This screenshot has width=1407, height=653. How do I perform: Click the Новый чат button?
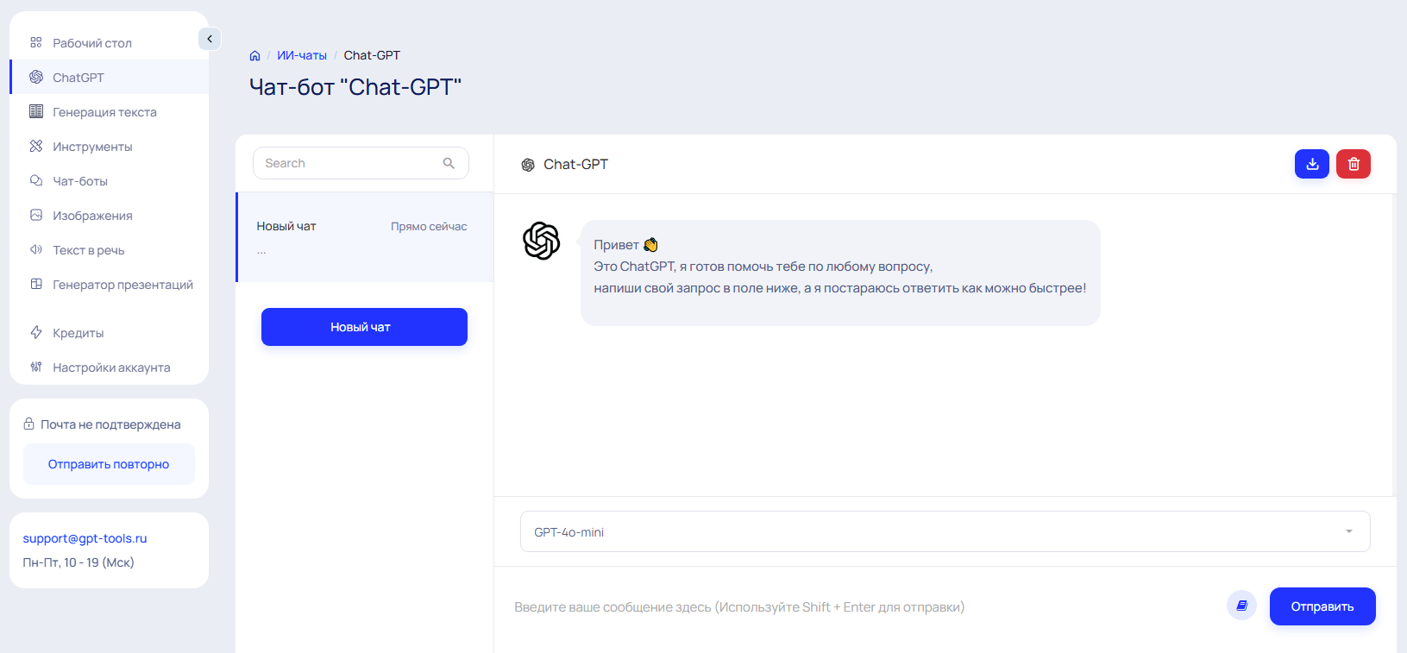[364, 327]
